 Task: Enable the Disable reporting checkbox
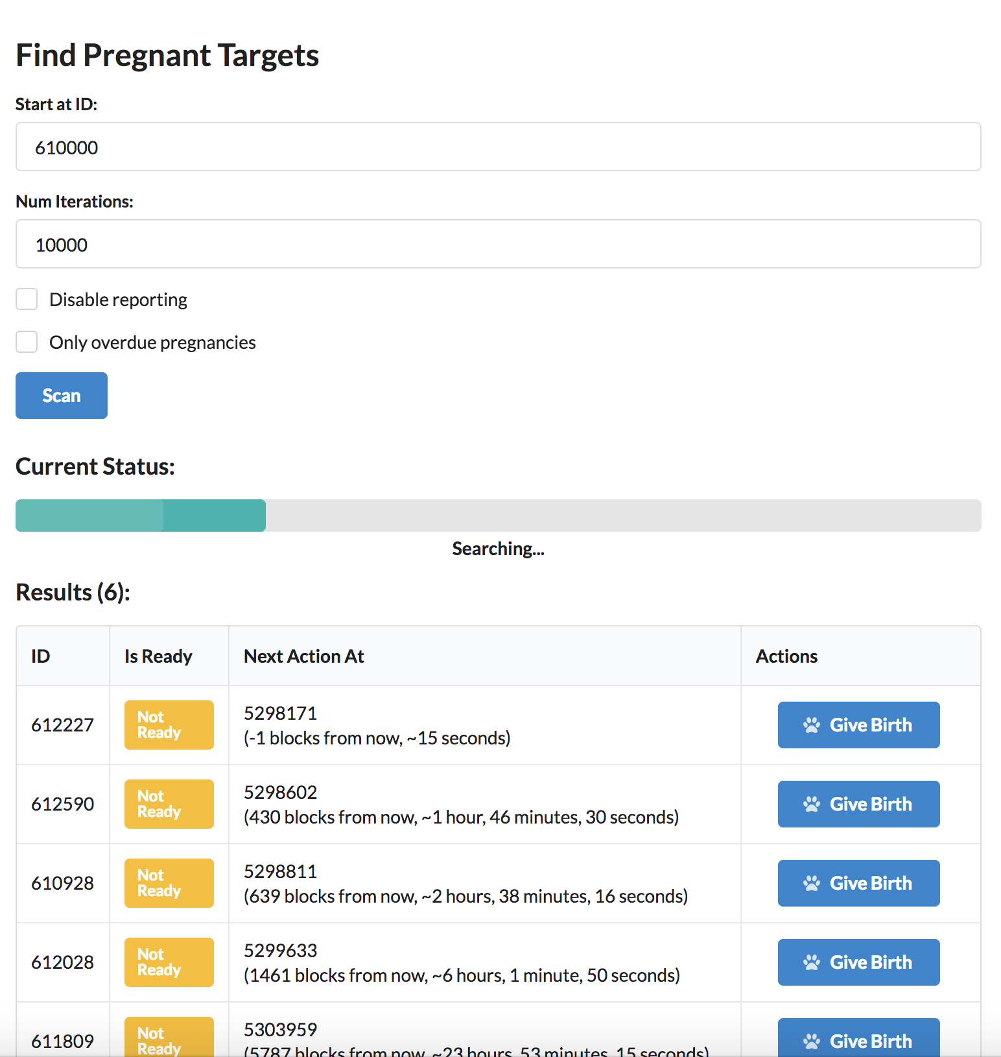27,300
